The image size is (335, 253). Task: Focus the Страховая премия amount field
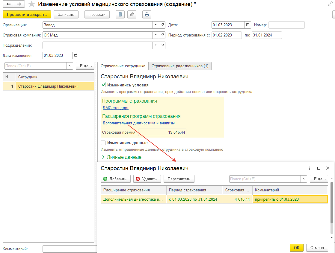point(162,132)
